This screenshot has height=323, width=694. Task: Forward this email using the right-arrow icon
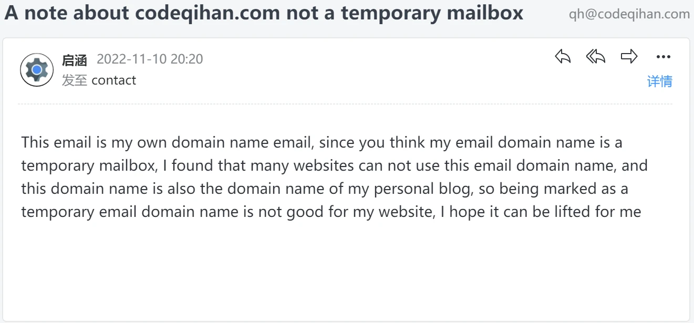pos(629,57)
